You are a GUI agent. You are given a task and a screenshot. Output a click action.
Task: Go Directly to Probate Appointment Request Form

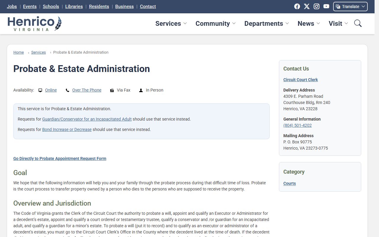(60, 158)
